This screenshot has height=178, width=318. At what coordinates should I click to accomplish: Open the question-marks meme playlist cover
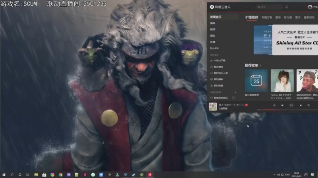click(x=307, y=81)
